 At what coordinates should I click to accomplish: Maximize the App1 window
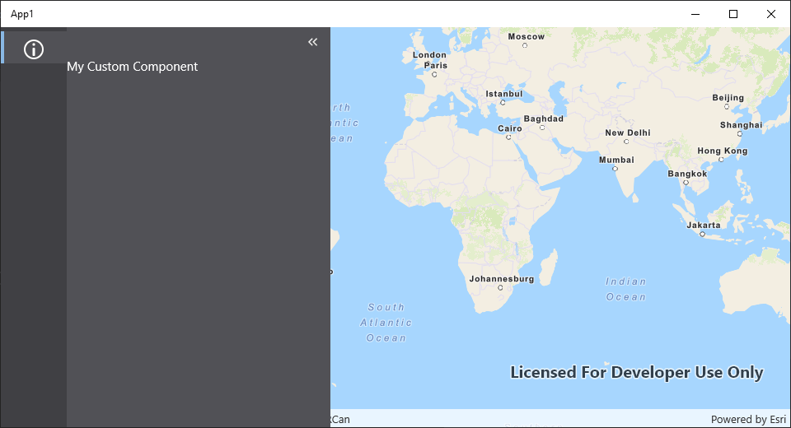733,14
